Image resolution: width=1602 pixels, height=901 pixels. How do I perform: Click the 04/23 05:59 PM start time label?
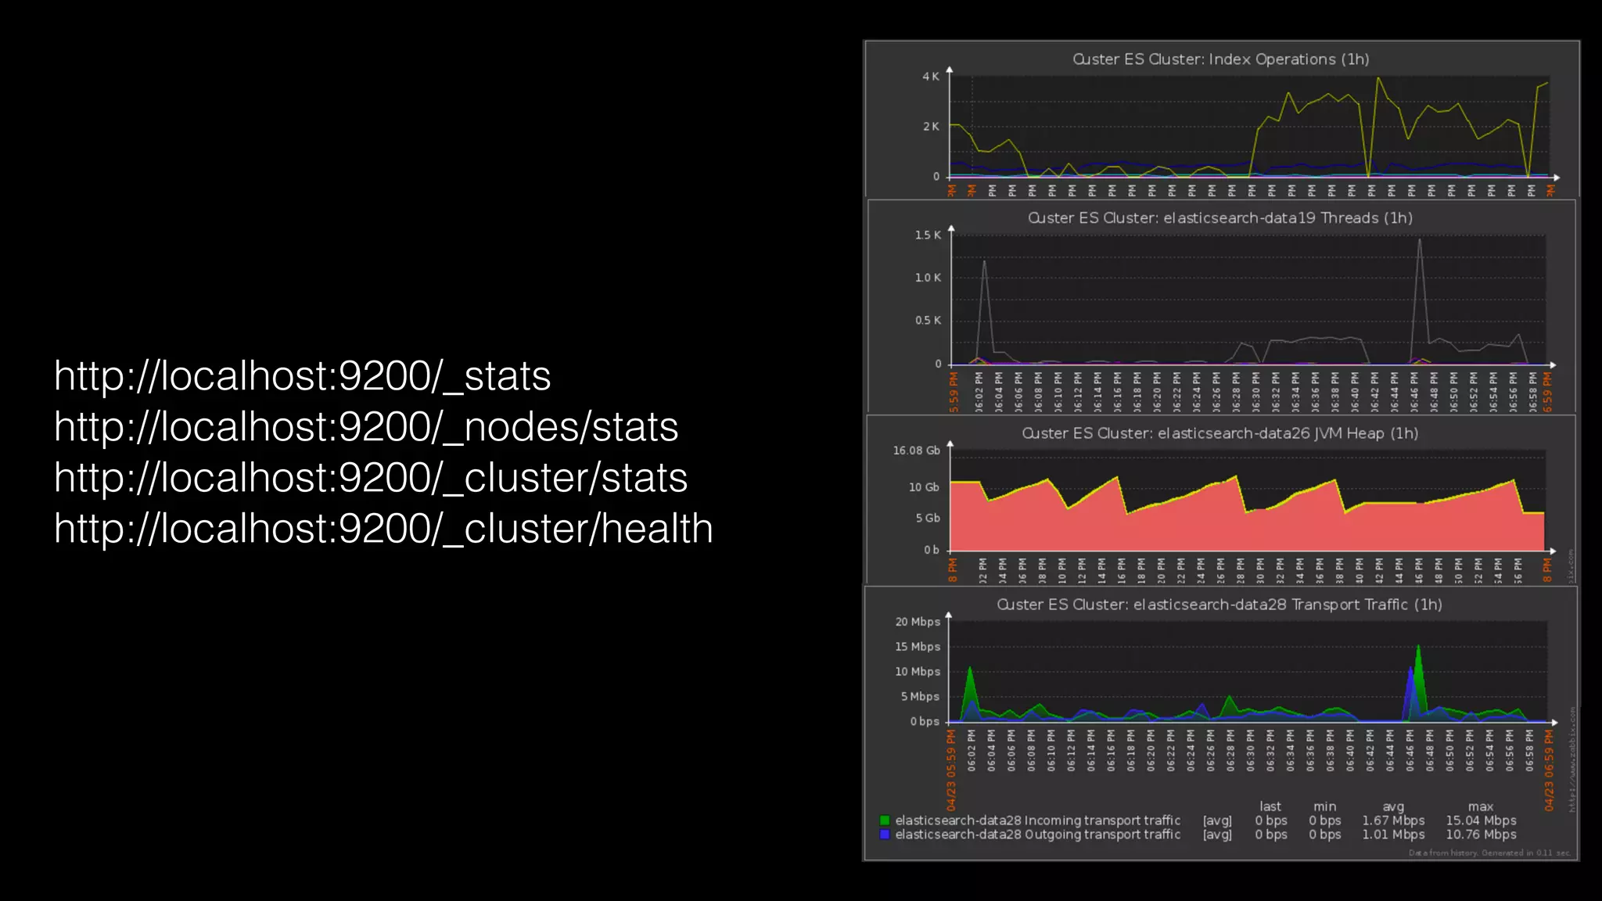click(951, 770)
